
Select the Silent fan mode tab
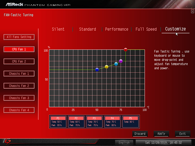tap(58, 29)
